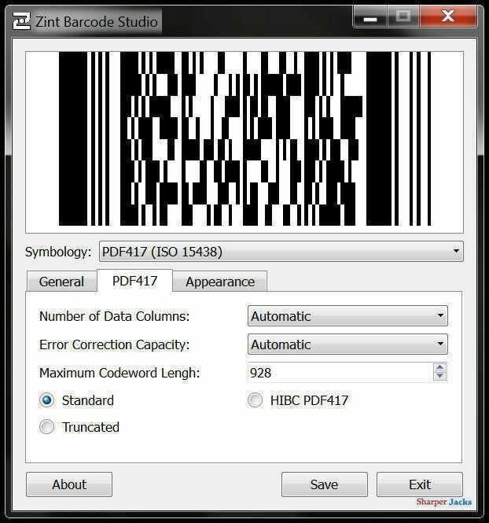Maximize the Zint Barcode Studio window
The height and width of the screenshot is (523, 489).
403,17
